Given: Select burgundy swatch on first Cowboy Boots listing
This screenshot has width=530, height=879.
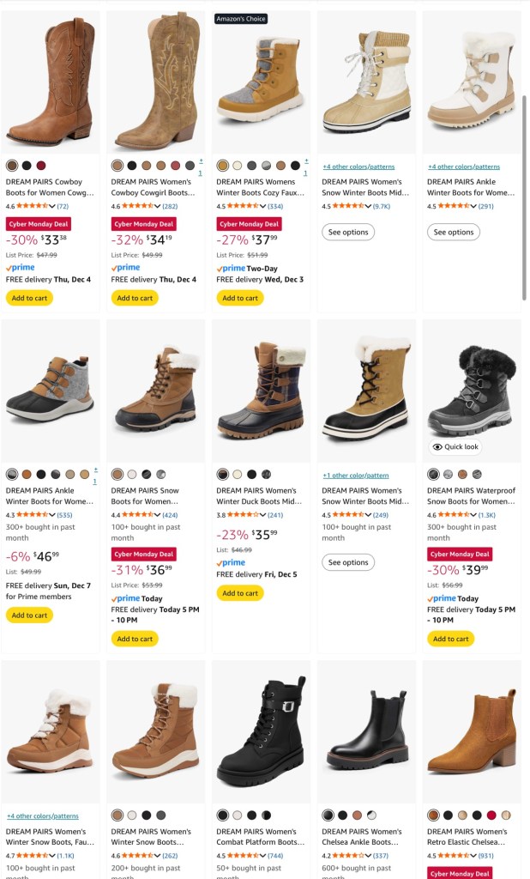Looking at the screenshot, I should coord(41,166).
